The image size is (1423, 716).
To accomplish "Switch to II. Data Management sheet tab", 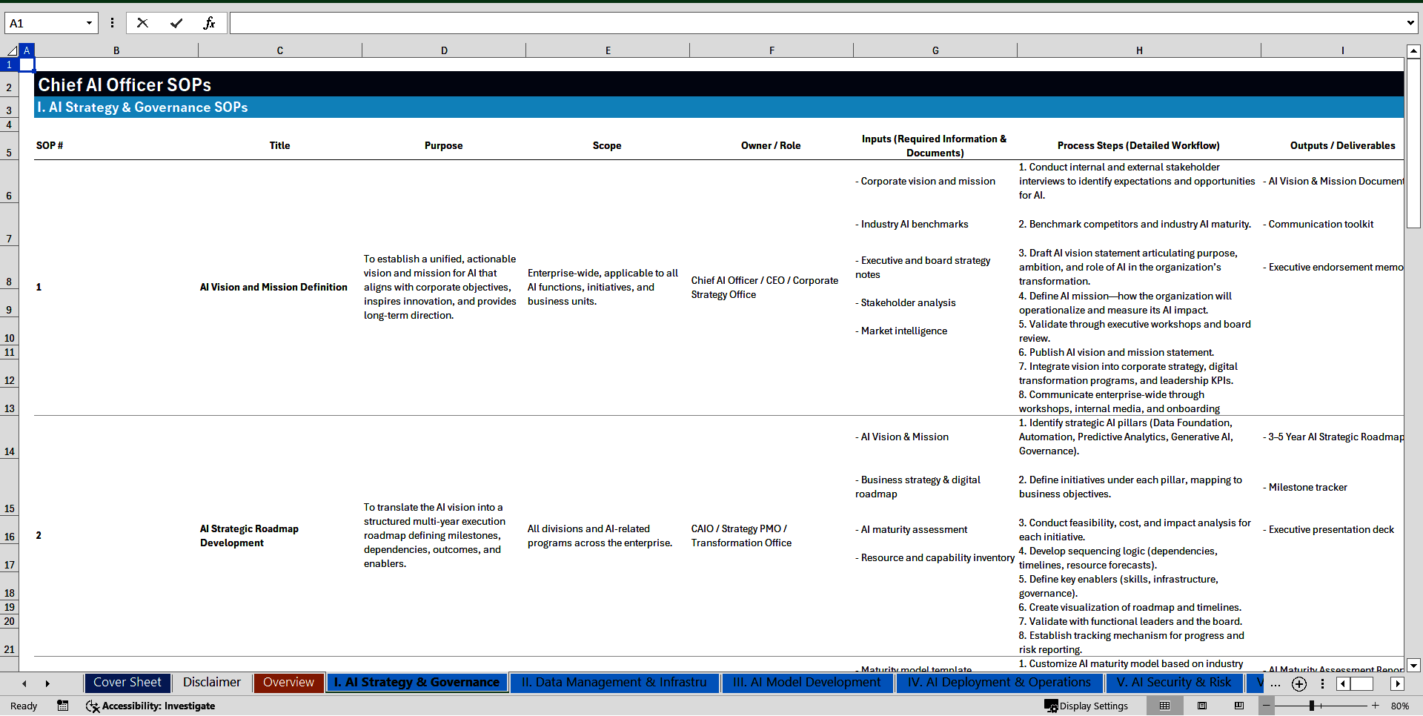I will (614, 682).
